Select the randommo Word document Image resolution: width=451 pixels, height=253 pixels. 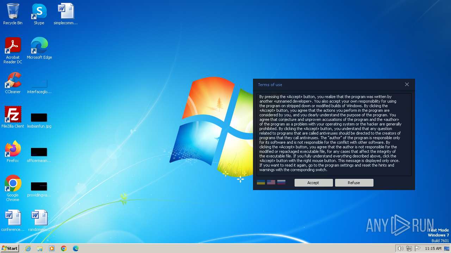coord(39,221)
